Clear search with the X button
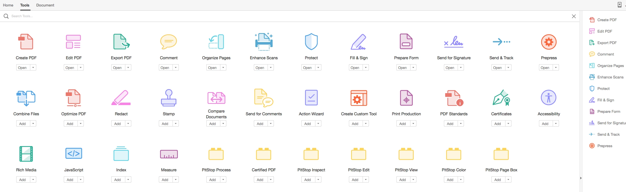The height and width of the screenshot is (192, 626). [x=574, y=16]
